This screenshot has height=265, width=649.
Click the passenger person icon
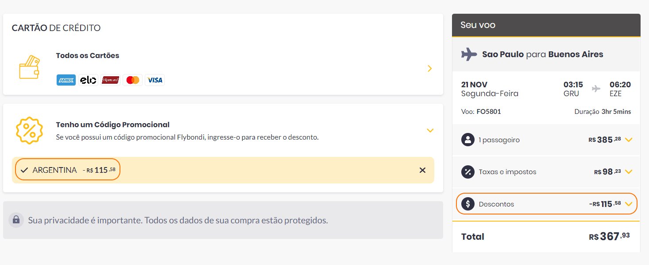467,140
